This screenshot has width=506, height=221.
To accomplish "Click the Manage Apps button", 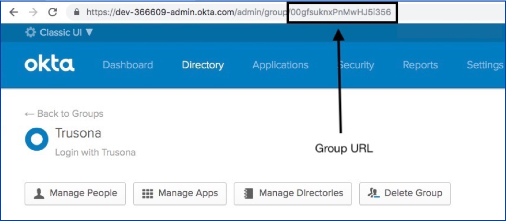I will [x=180, y=193].
